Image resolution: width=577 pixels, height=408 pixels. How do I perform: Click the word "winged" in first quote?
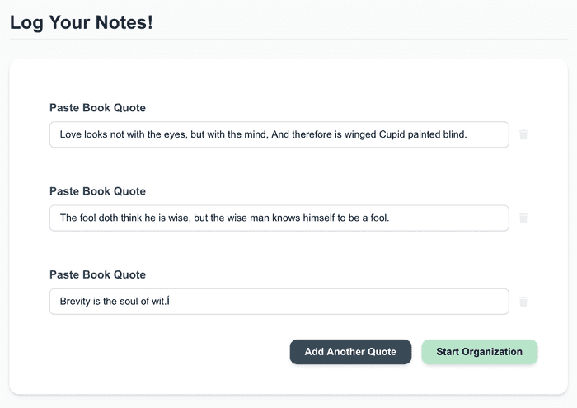click(x=359, y=134)
